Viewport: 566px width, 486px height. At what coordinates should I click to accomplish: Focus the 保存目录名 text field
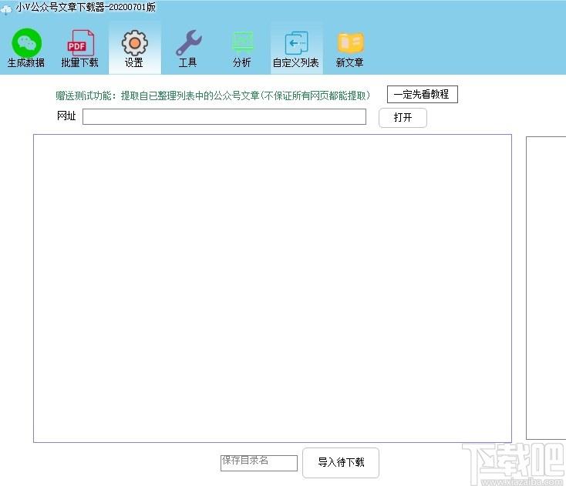[259, 463]
